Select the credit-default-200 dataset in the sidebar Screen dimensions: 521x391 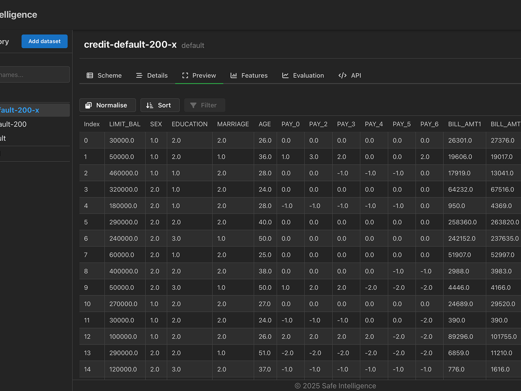(13, 124)
